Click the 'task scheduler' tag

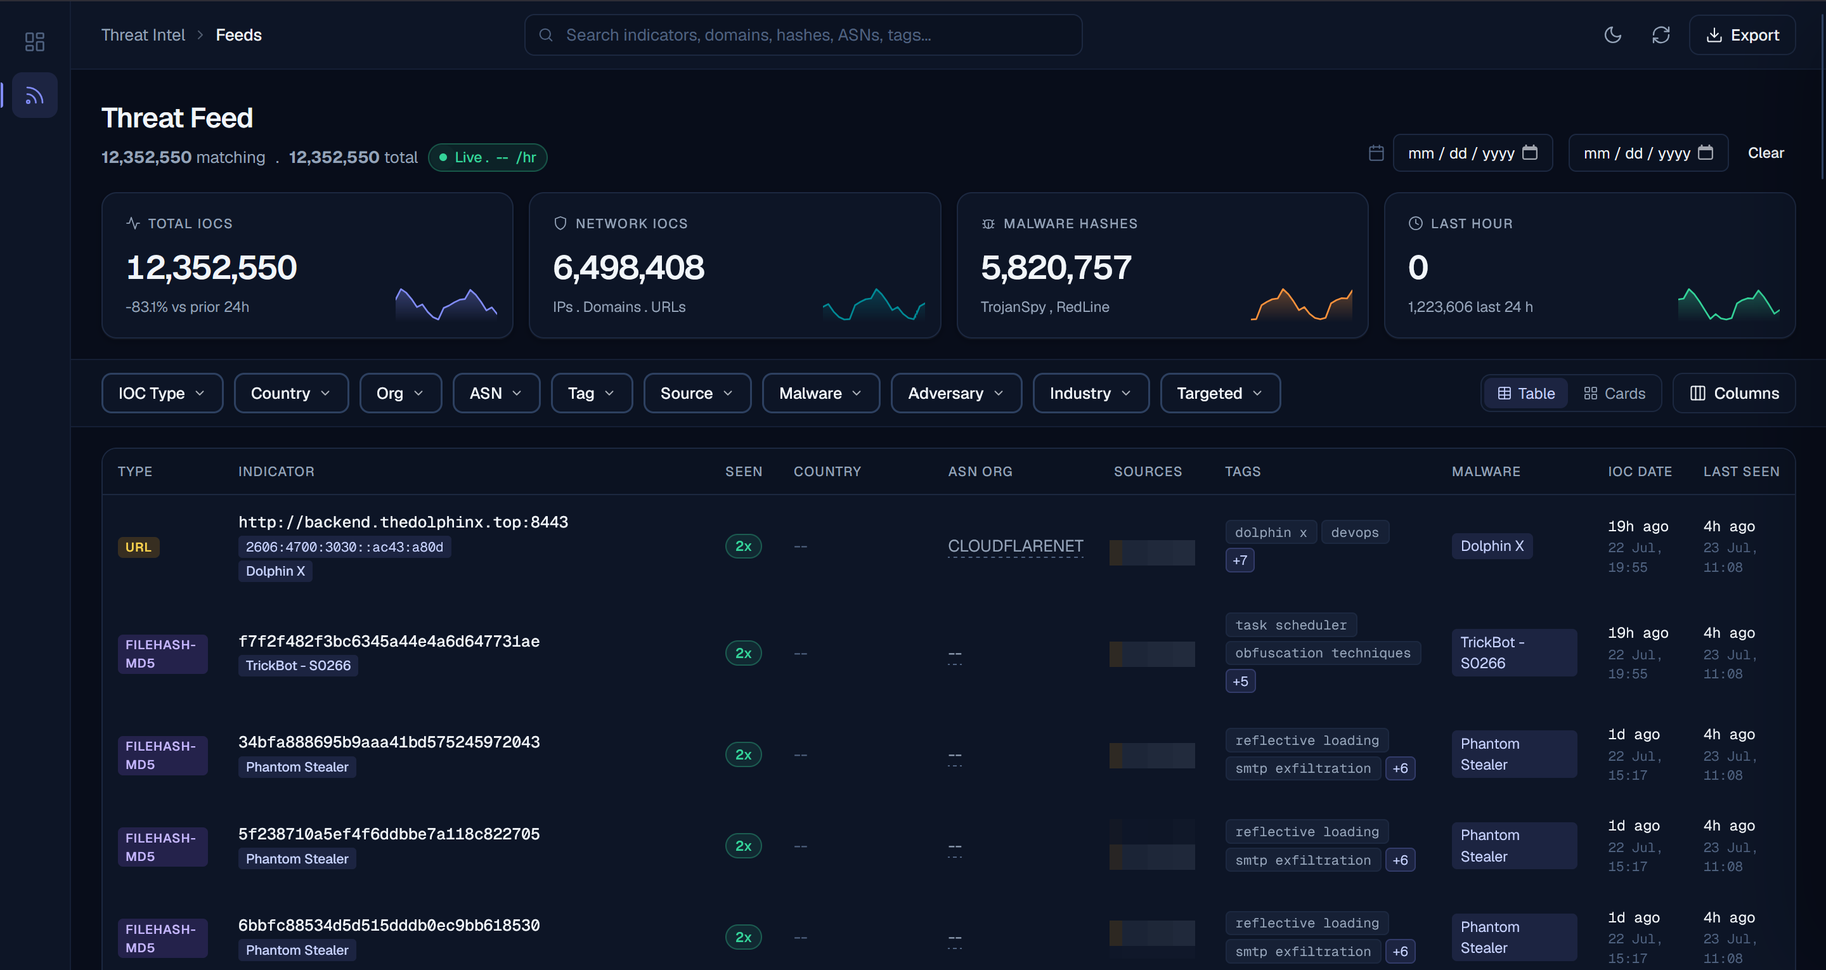[1291, 624]
